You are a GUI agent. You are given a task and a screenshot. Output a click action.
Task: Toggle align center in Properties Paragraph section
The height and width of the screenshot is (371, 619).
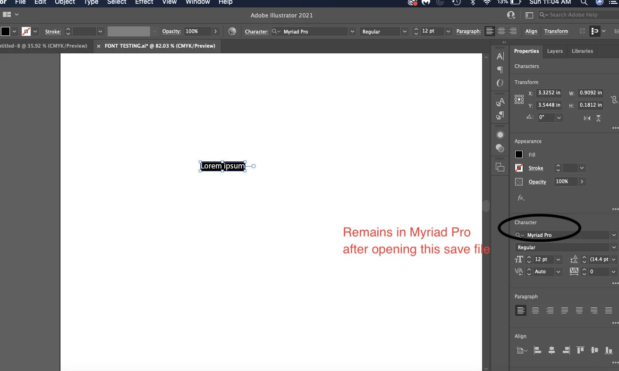click(535, 310)
